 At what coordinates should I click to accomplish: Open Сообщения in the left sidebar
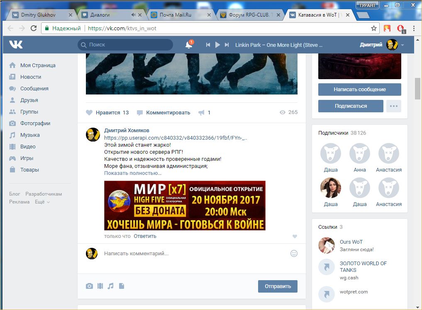tap(34, 88)
